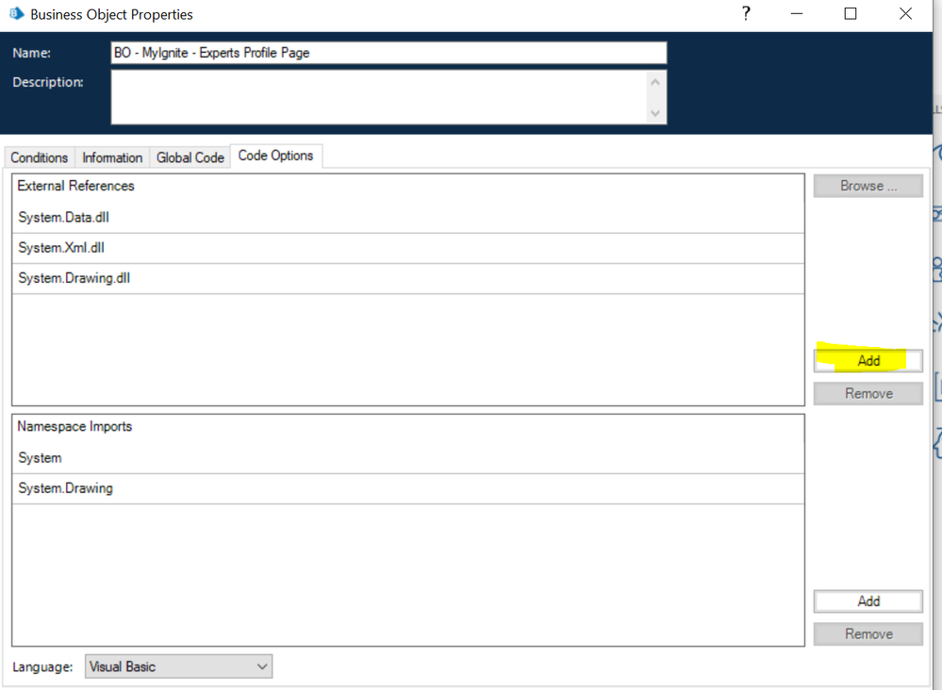Click the Browse ... button
This screenshot has width=942, height=690.
tap(868, 186)
